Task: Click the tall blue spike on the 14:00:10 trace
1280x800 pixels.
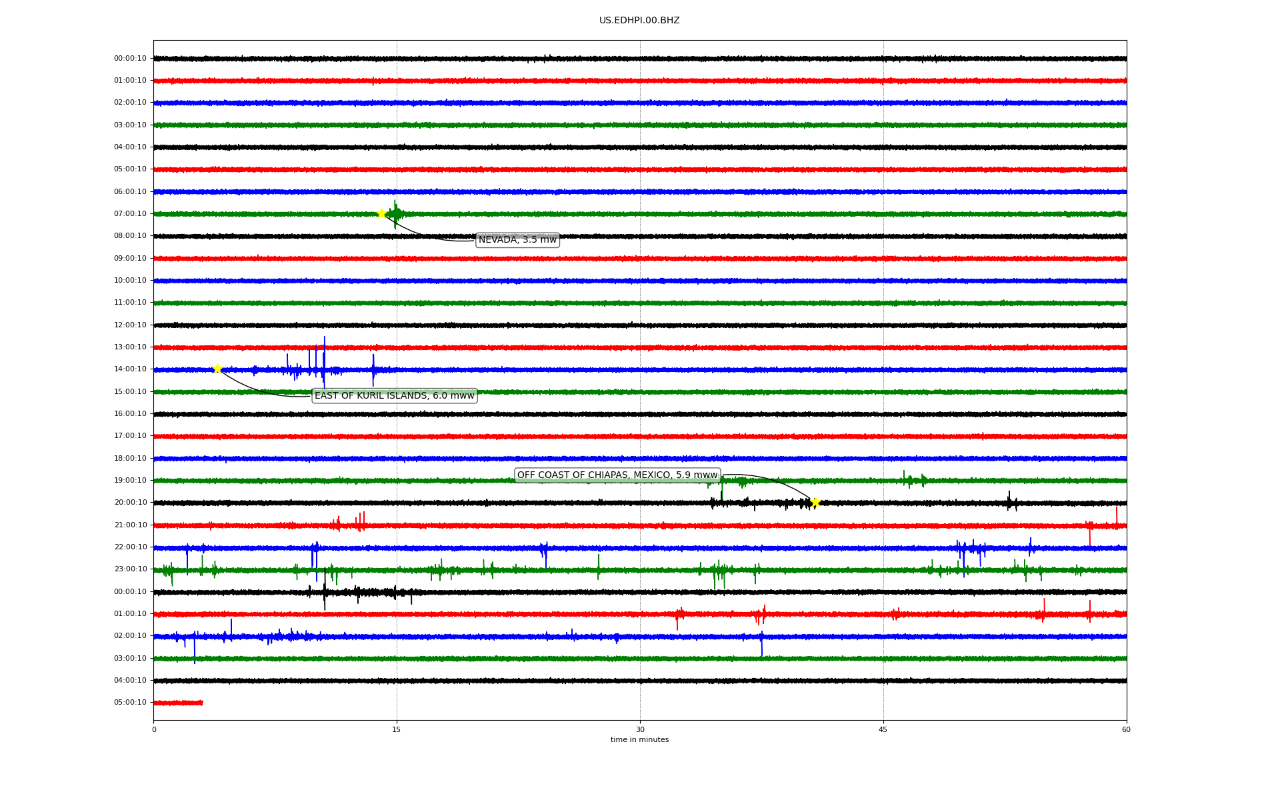Action: click(x=324, y=362)
